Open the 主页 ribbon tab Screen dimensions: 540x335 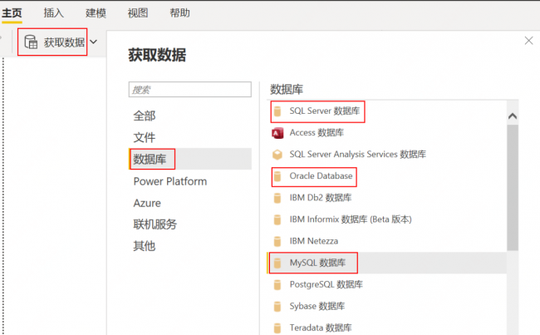[x=12, y=12]
